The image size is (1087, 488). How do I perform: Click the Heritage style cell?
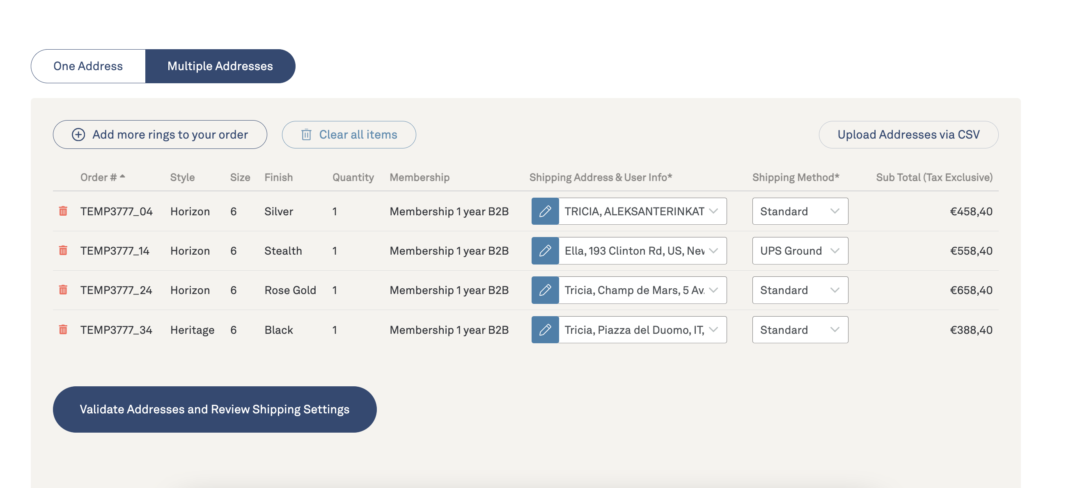(x=193, y=330)
